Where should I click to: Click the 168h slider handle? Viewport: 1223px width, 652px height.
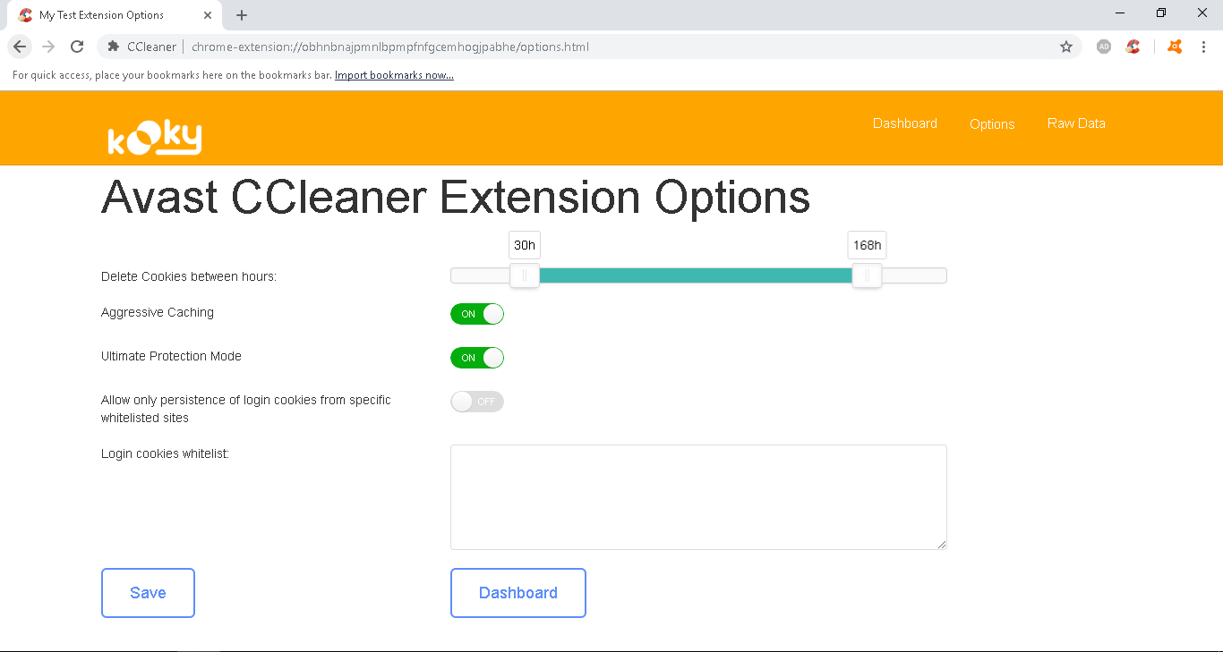coord(867,275)
